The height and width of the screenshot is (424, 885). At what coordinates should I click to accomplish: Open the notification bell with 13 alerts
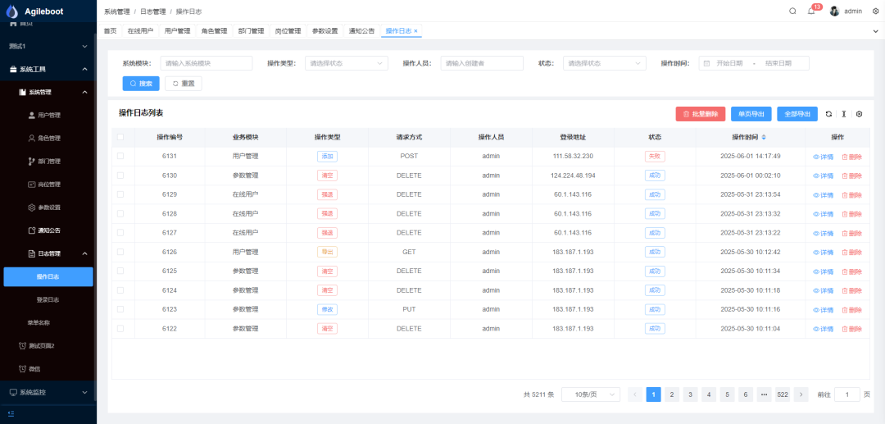pyautogui.click(x=811, y=11)
